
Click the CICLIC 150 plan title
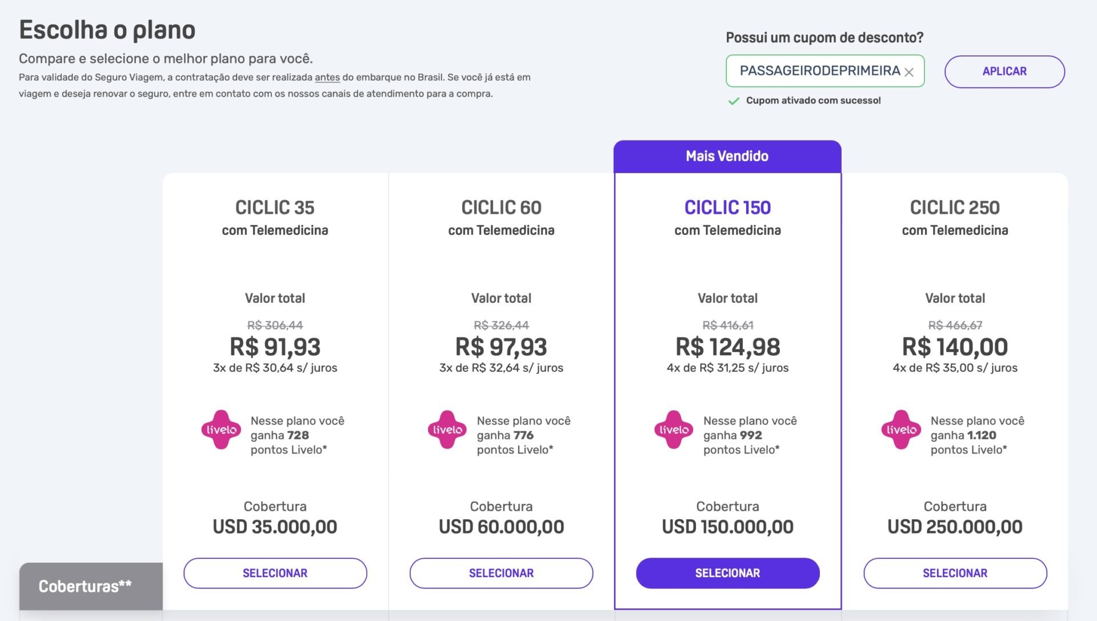727,207
